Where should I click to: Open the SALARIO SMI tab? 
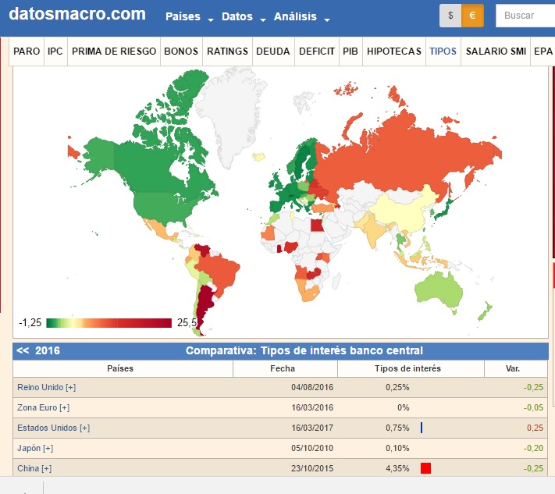[x=496, y=52]
